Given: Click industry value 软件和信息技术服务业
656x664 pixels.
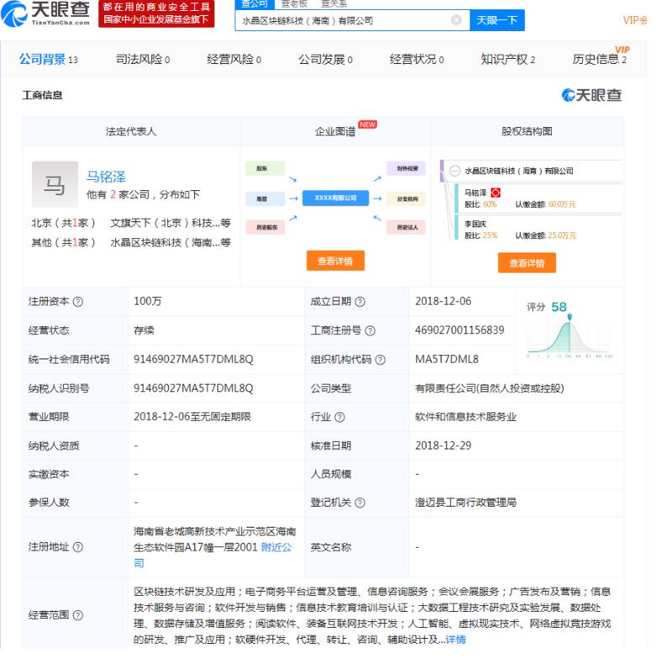Looking at the screenshot, I should click(466, 417).
